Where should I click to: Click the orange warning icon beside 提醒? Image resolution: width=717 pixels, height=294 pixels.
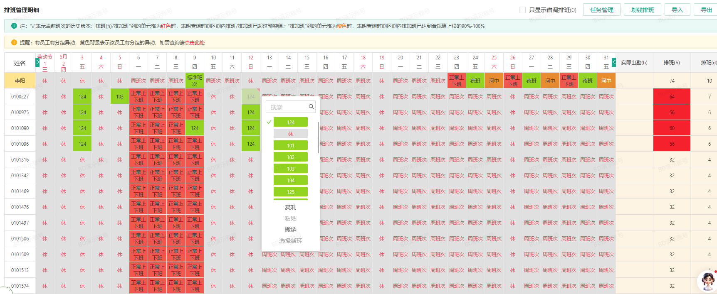(x=14, y=42)
